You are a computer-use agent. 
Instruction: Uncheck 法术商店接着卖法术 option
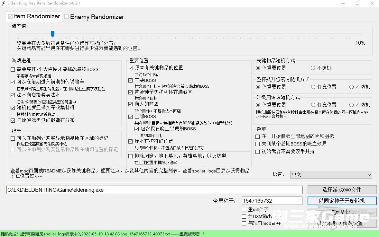coord(13,95)
